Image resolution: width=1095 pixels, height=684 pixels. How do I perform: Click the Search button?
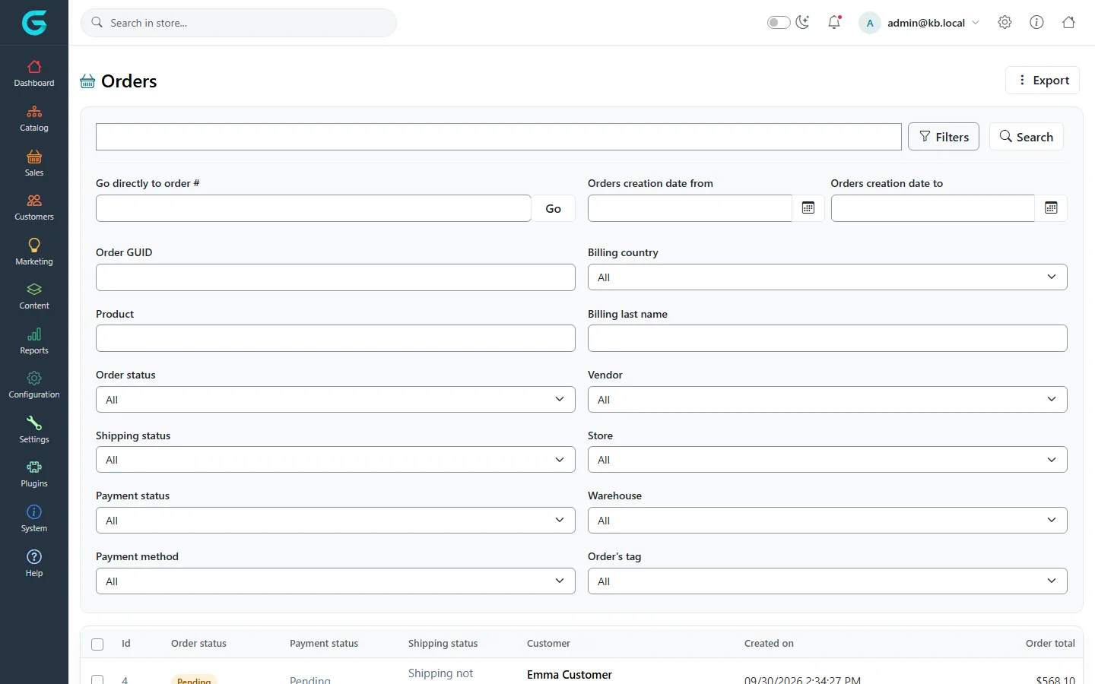1026,137
